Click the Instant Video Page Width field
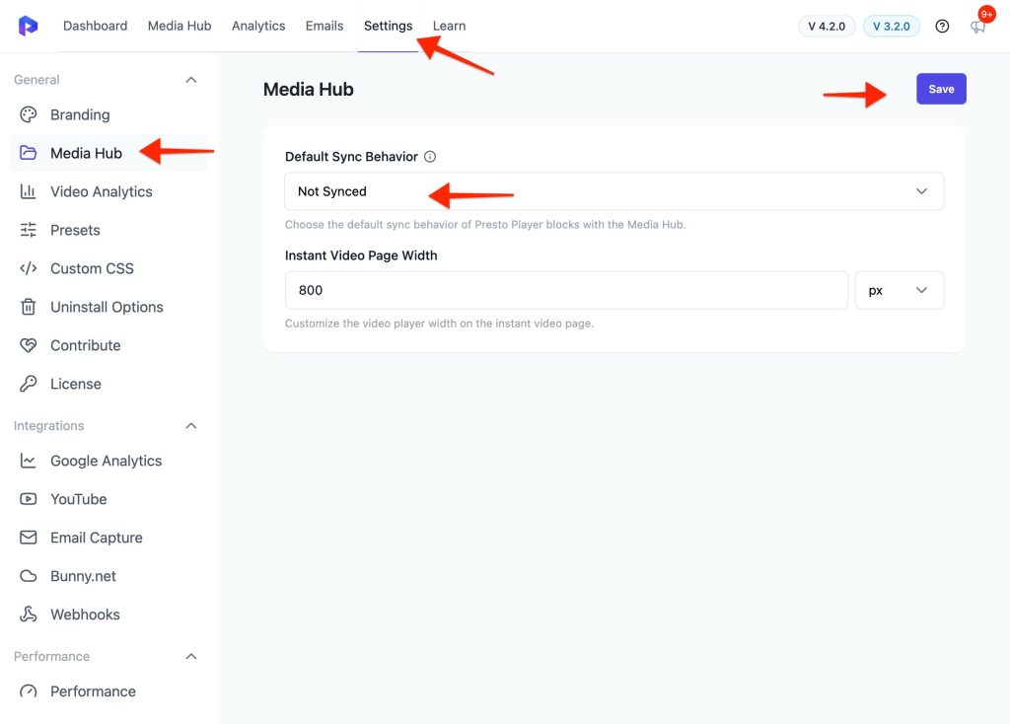This screenshot has height=724, width=1010. (x=566, y=290)
